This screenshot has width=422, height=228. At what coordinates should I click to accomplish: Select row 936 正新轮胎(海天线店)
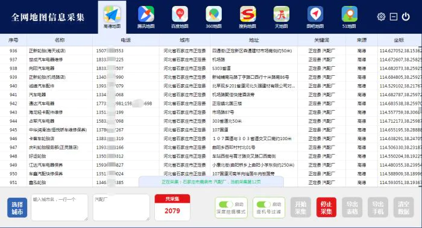211,51
